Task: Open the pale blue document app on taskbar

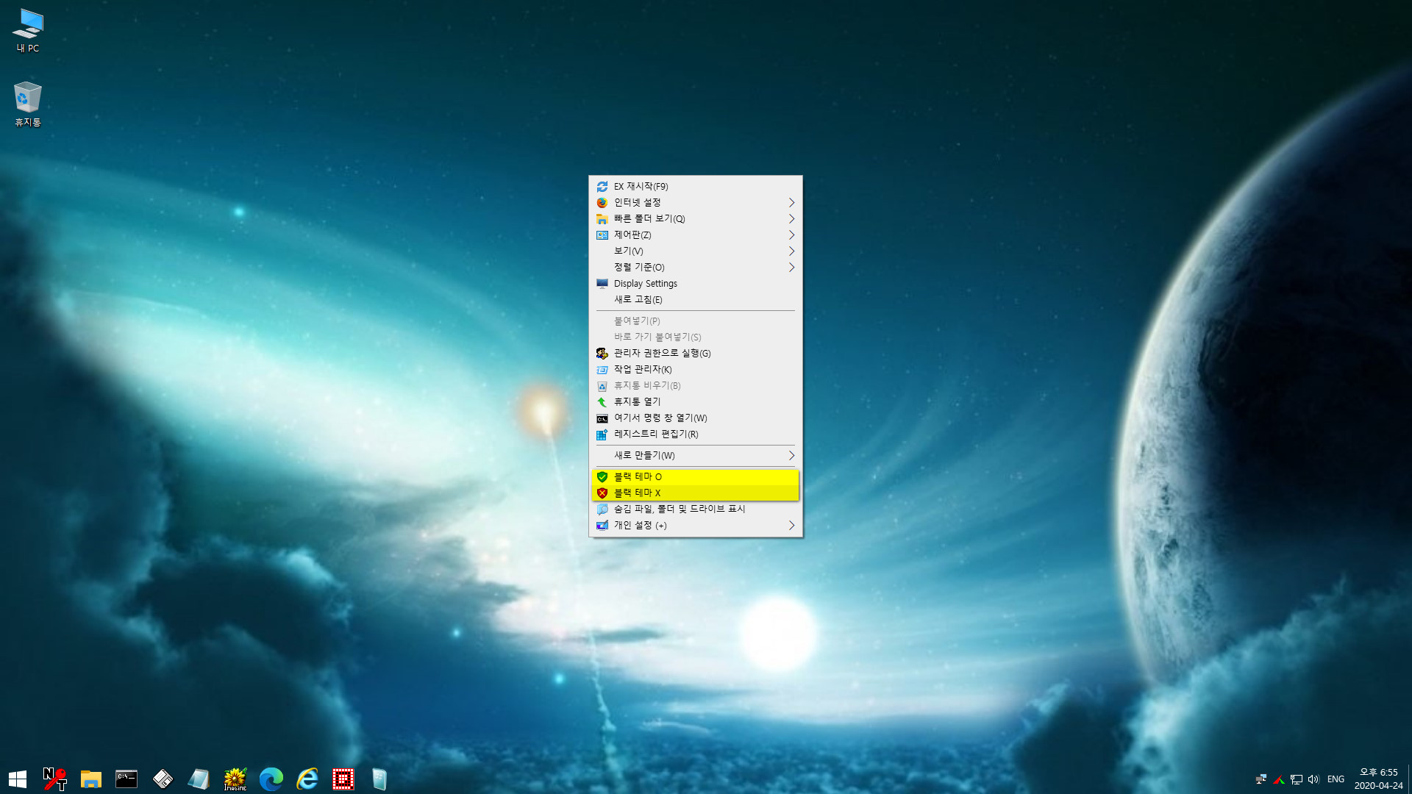Action: point(379,779)
